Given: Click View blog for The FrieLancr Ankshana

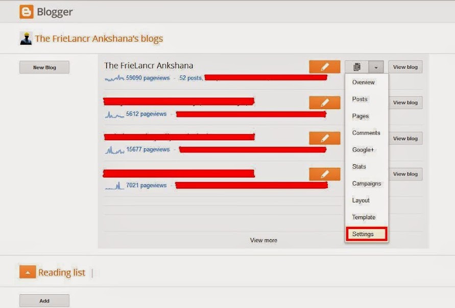Looking at the screenshot, I should [405, 67].
